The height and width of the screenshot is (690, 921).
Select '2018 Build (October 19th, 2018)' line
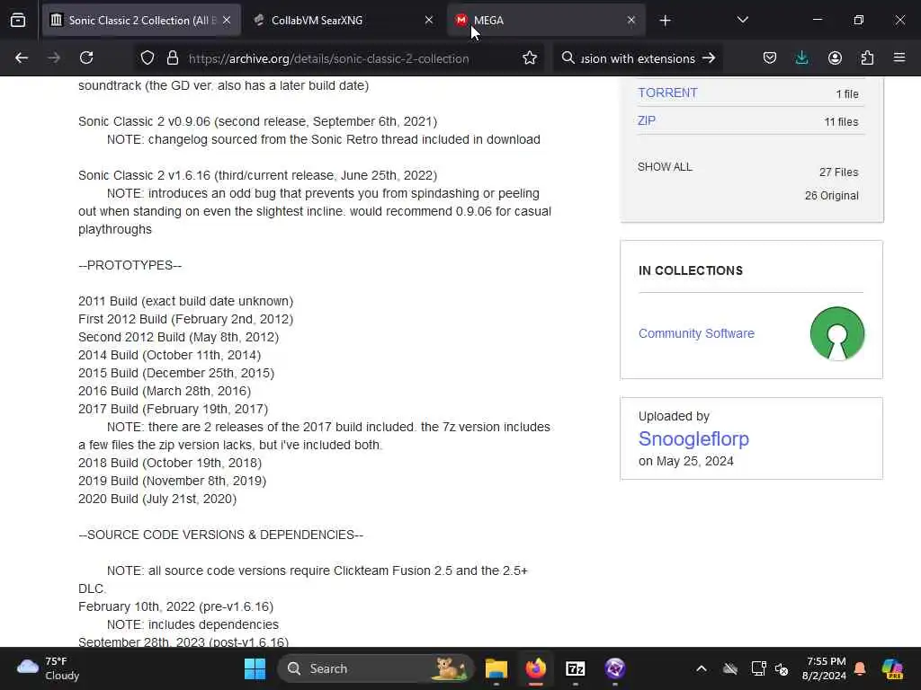[x=170, y=463]
